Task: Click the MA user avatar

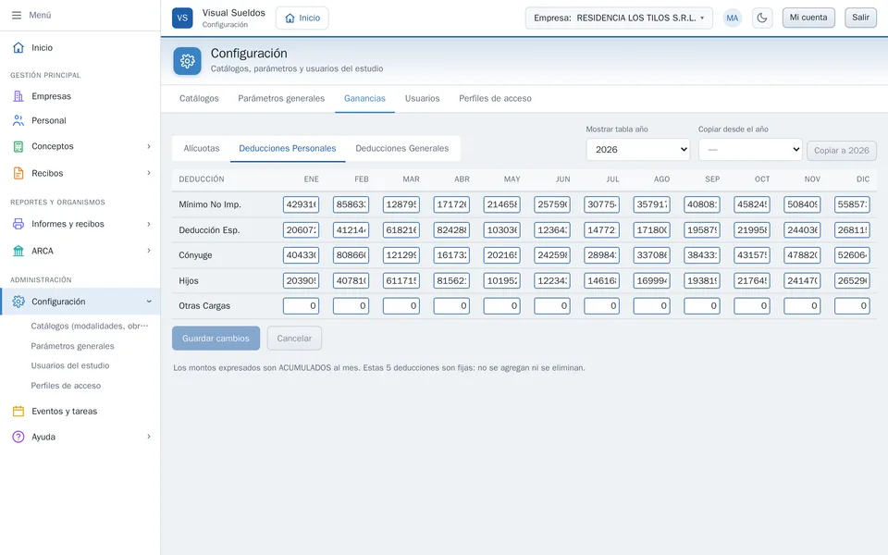Action: (733, 18)
